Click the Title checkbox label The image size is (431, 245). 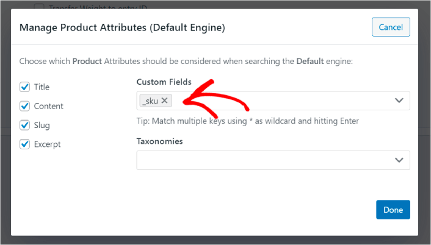click(x=42, y=87)
